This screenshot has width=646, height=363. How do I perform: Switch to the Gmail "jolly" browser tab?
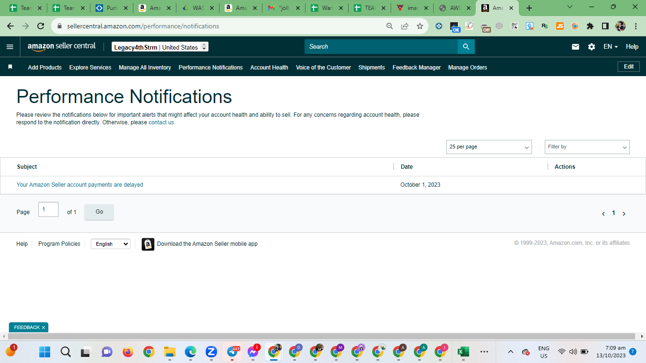pyautogui.click(x=285, y=8)
